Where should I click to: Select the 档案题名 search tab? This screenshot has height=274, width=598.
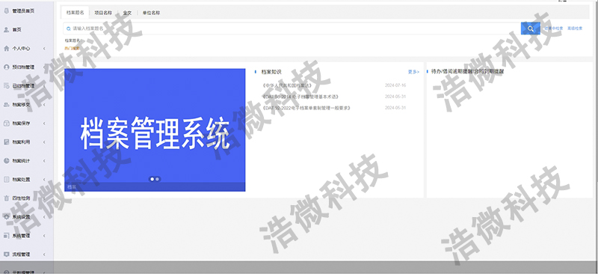(x=75, y=13)
